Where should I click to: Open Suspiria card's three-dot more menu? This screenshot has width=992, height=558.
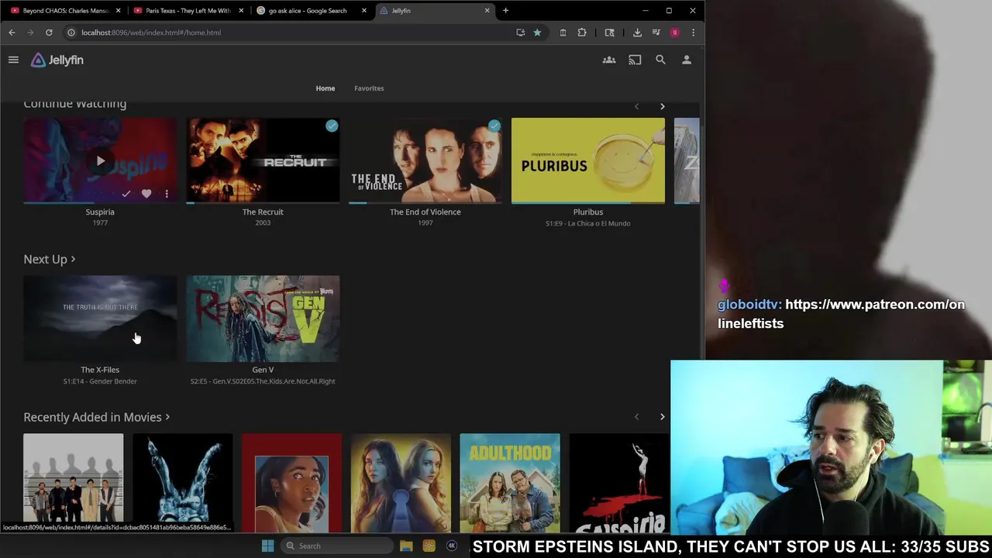pyautogui.click(x=167, y=194)
